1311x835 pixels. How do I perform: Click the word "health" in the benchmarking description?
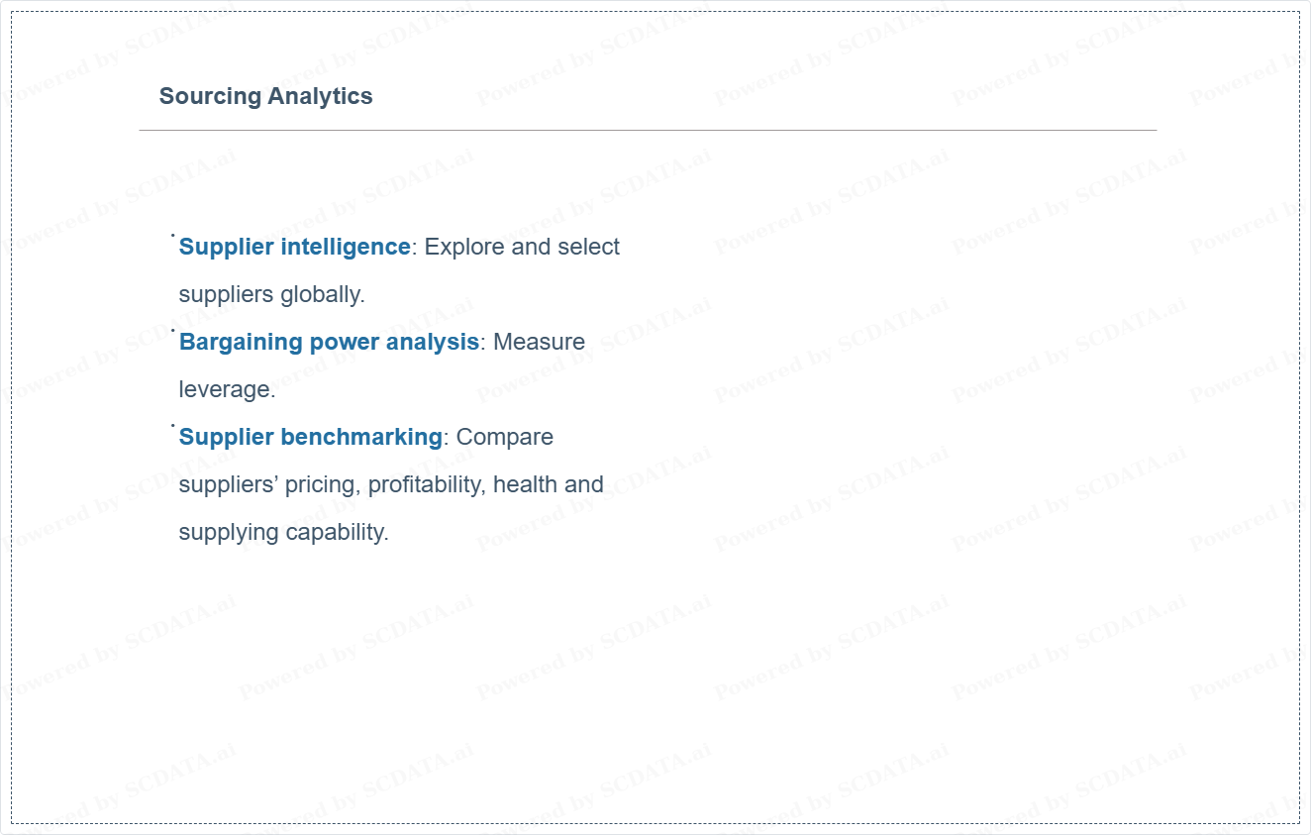tap(525, 484)
